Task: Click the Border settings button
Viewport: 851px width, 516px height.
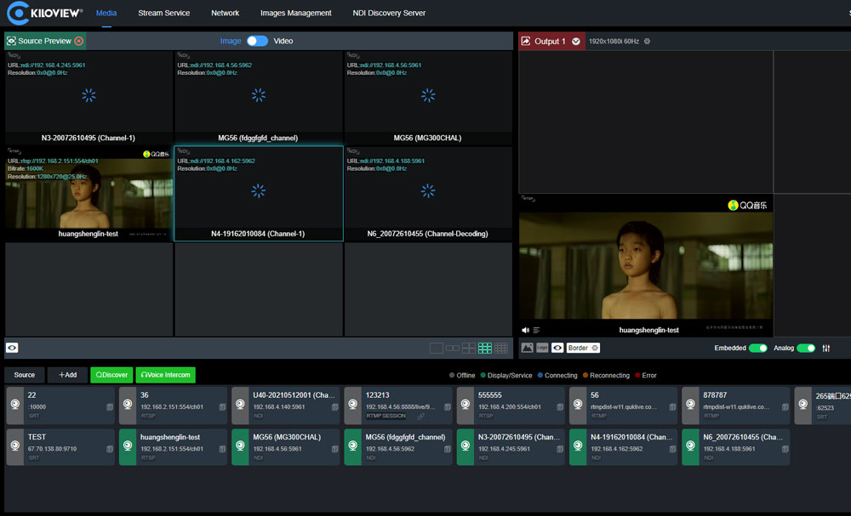Action: pyautogui.click(x=583, y=348)
